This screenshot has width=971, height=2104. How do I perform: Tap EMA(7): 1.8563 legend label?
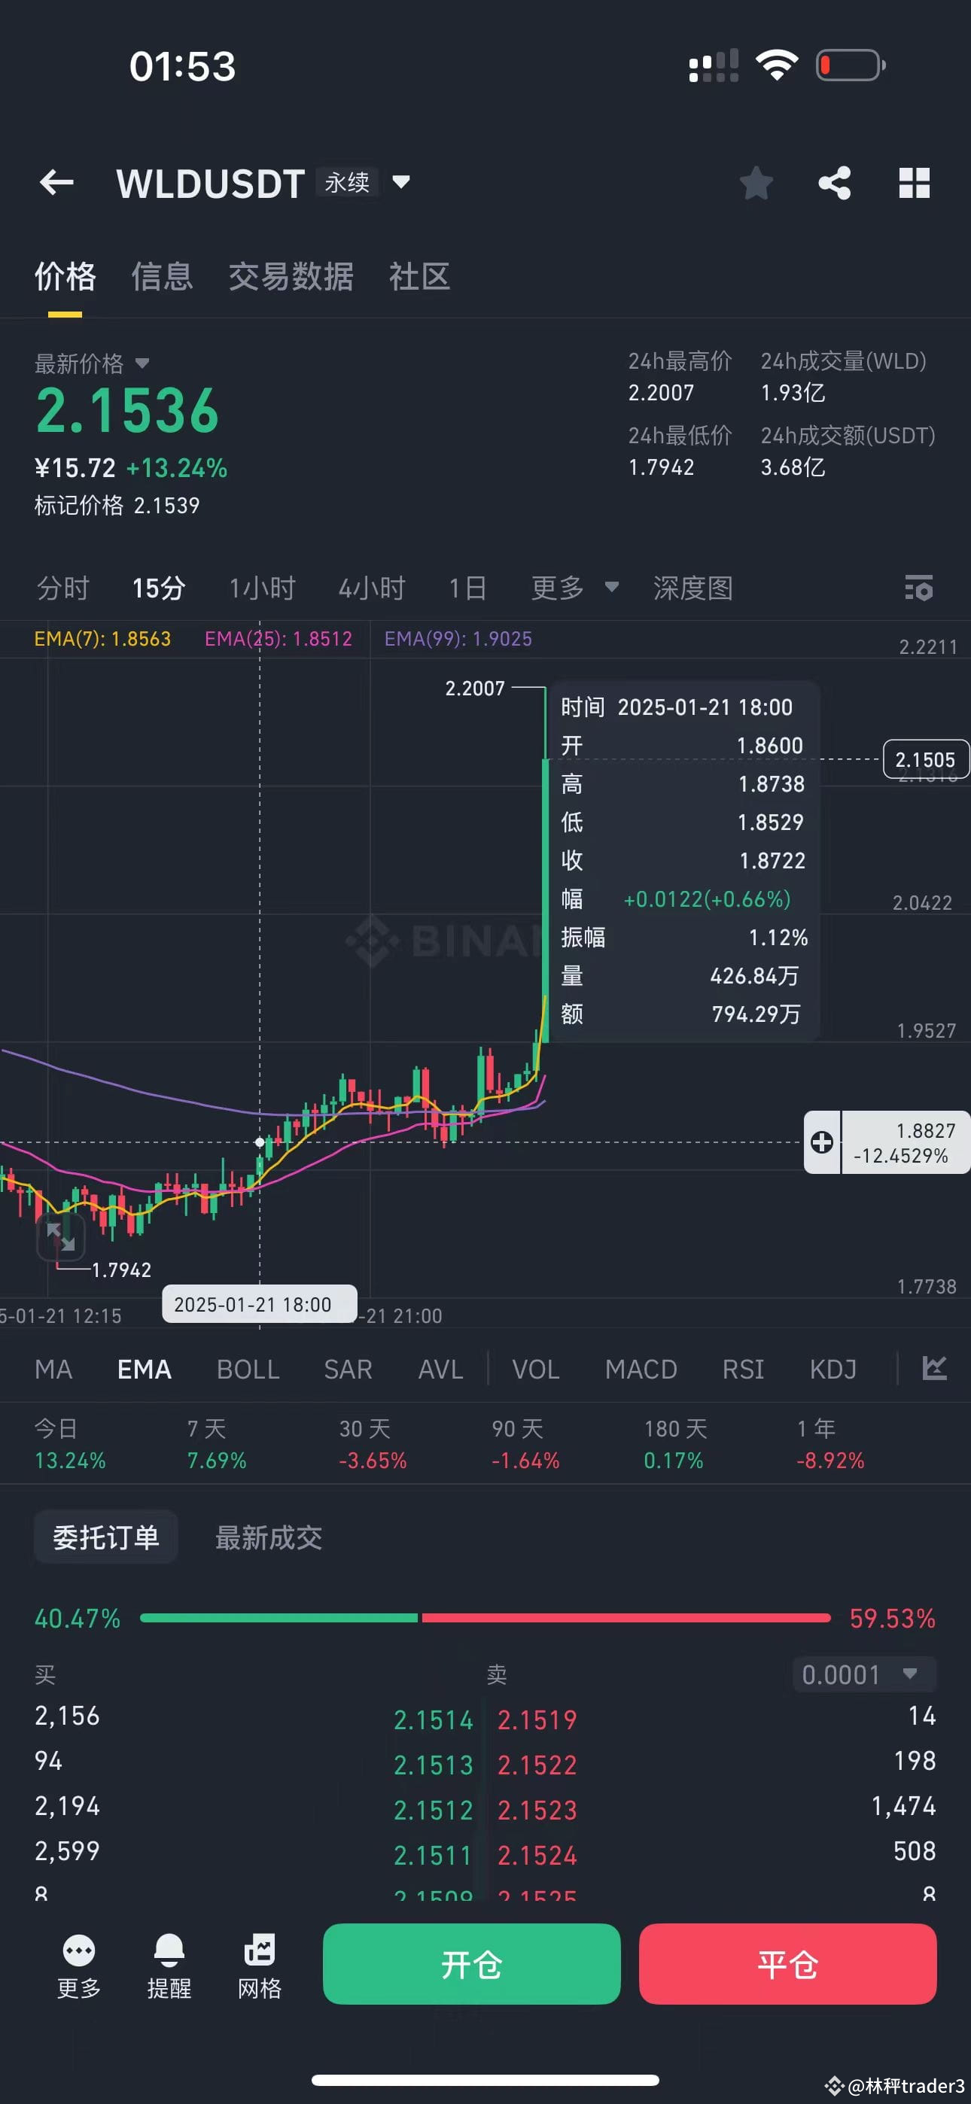102,638
